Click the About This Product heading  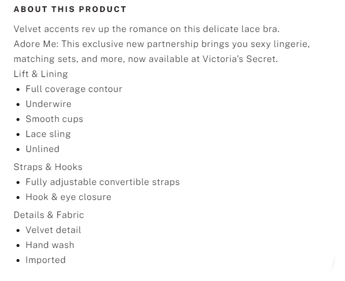tap(70, 9)
